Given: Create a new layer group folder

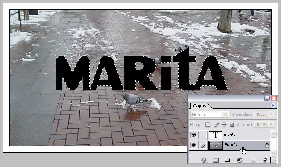Looking at the screenshot, I should tap(228, 160).
